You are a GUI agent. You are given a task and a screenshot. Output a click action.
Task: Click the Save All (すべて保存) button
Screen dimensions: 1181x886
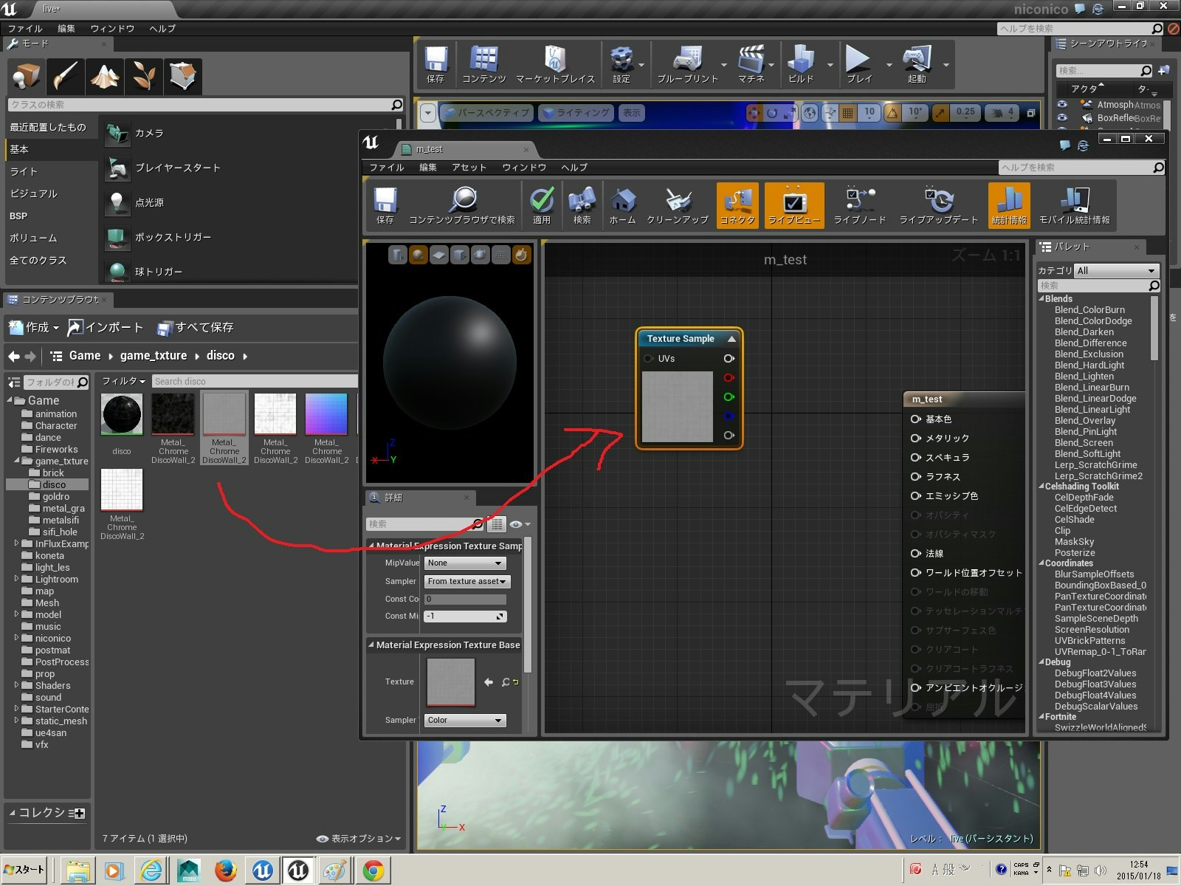[195, 327]
